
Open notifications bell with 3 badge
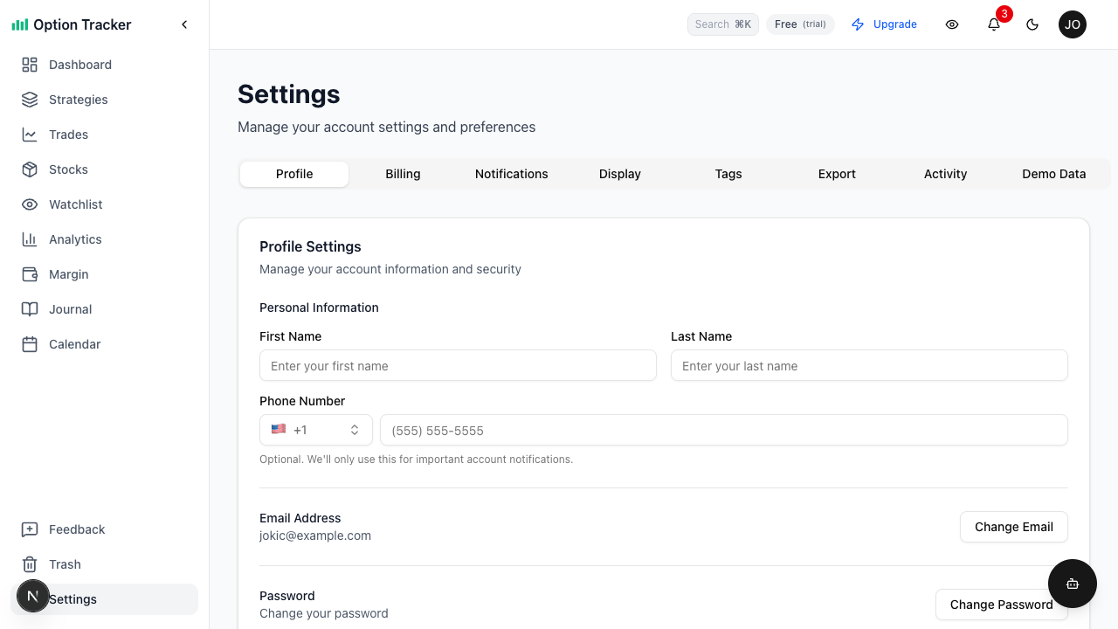click(x=994, y=24)
